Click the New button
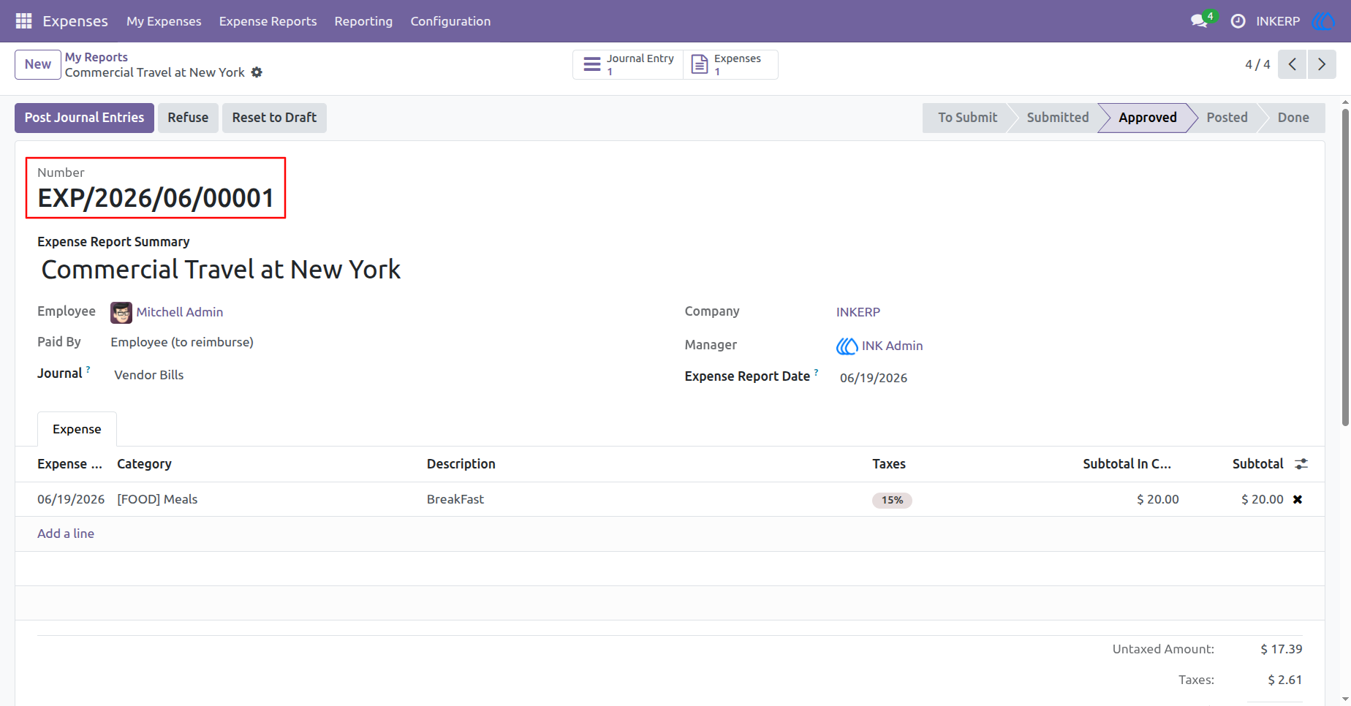Screen dimensions: 1351x706 pos(38,64)
